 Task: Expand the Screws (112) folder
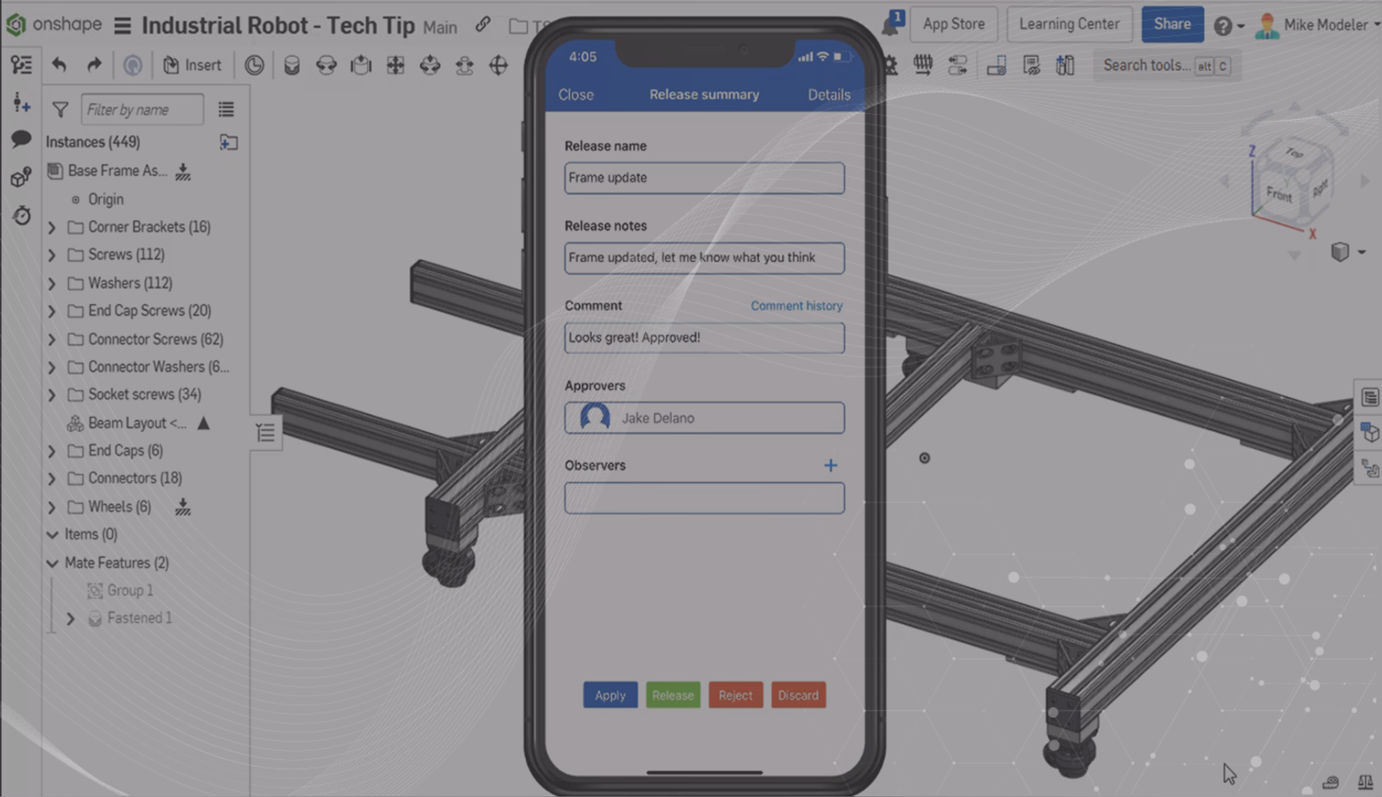(x=52, y=256)
